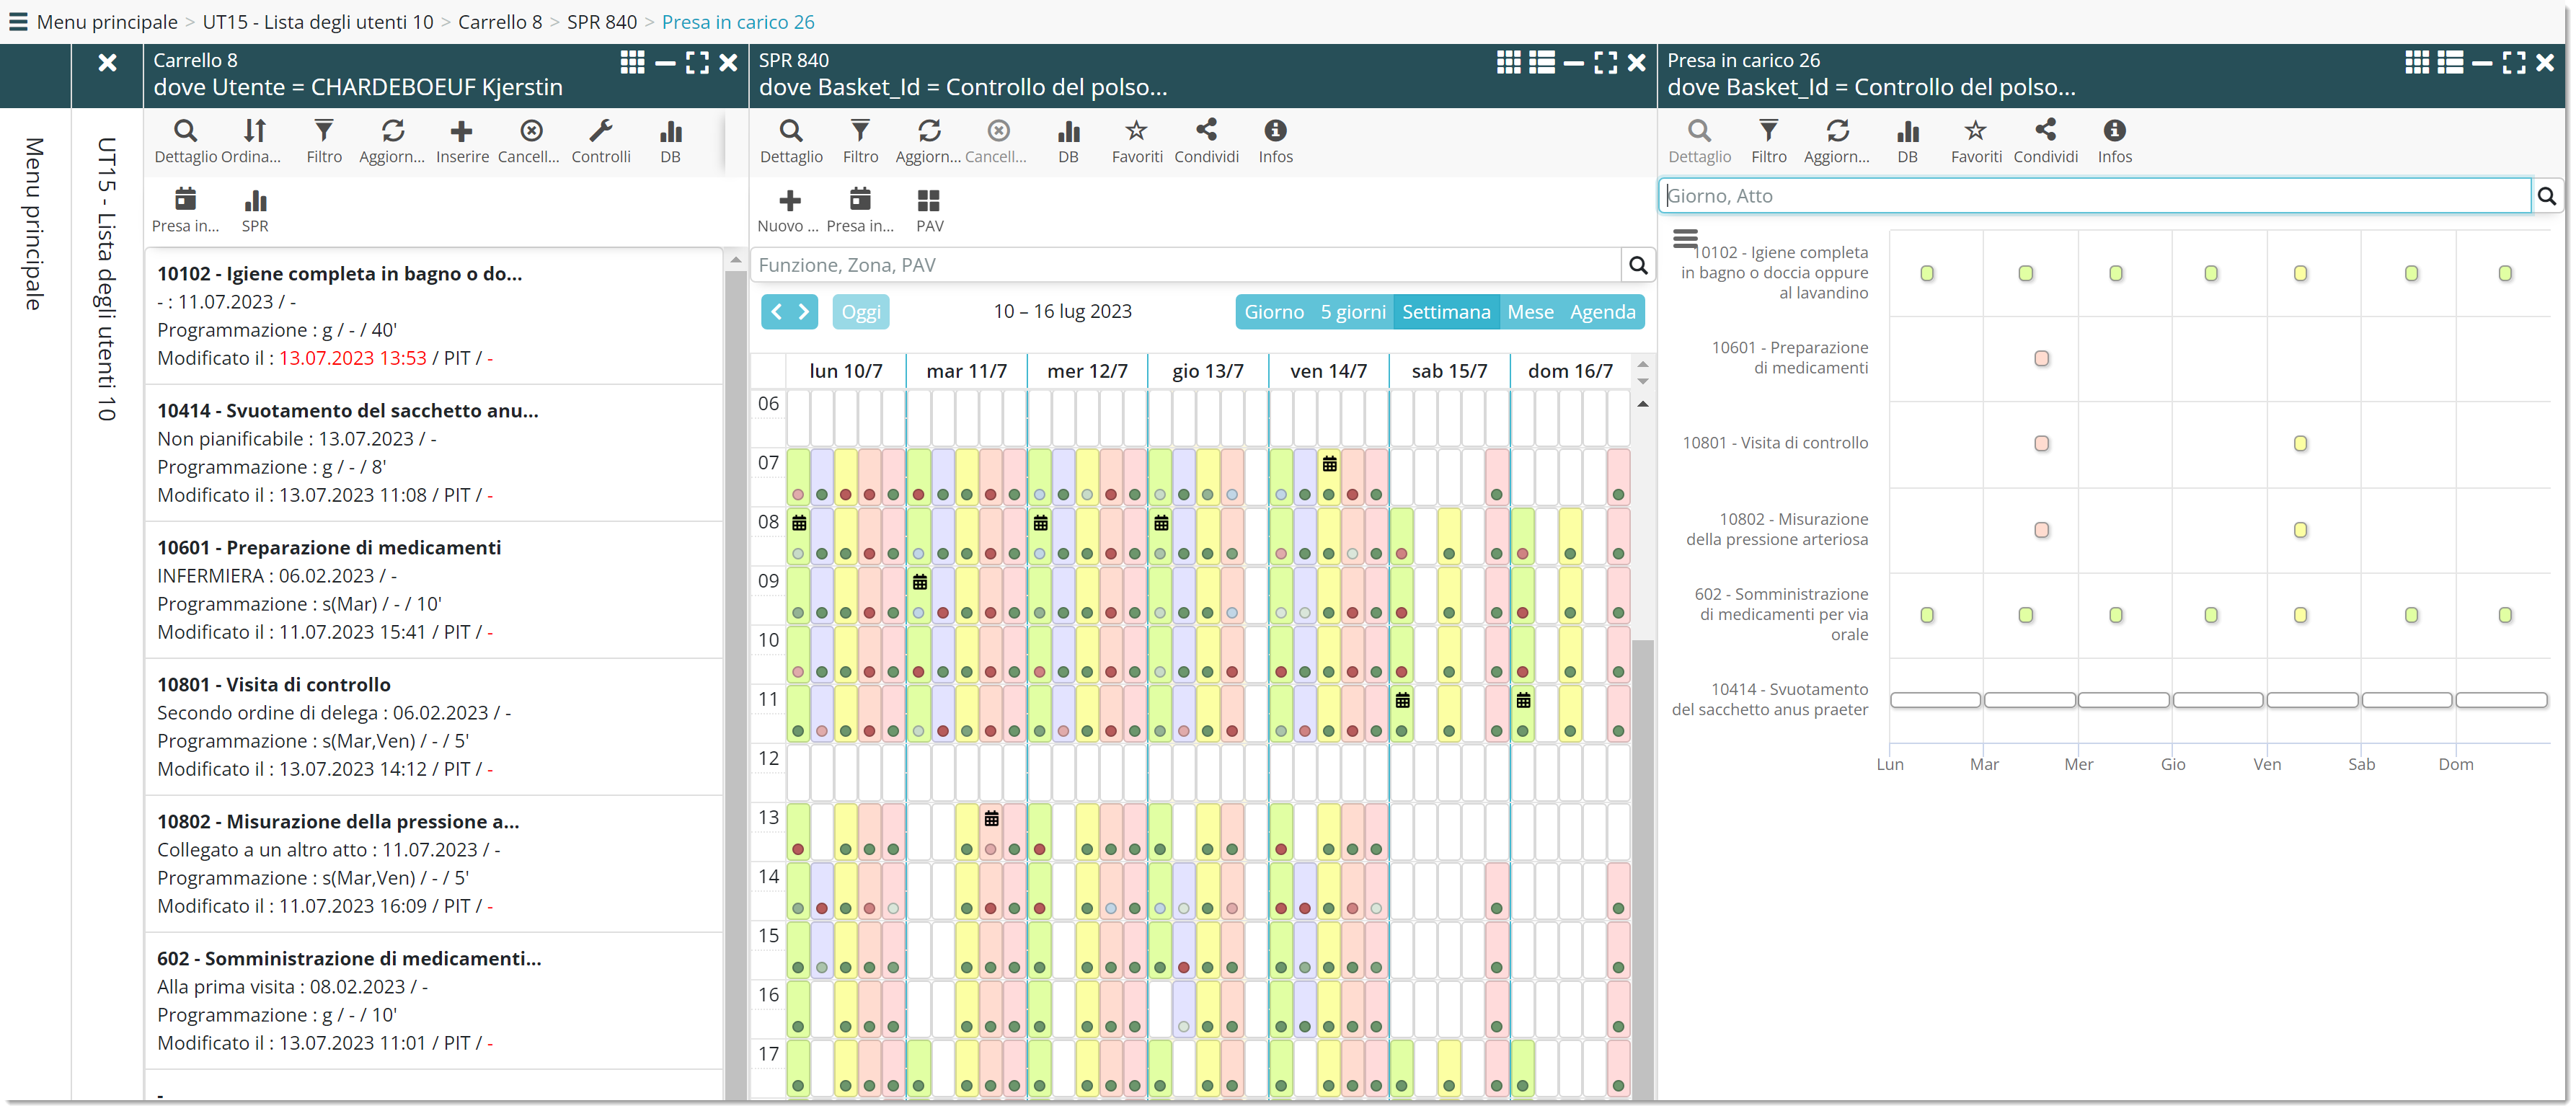Screen dimensions: 2576x1111
Task: Open the hamburger menu in the Presa in carico chart
Action: point(1685,238)
